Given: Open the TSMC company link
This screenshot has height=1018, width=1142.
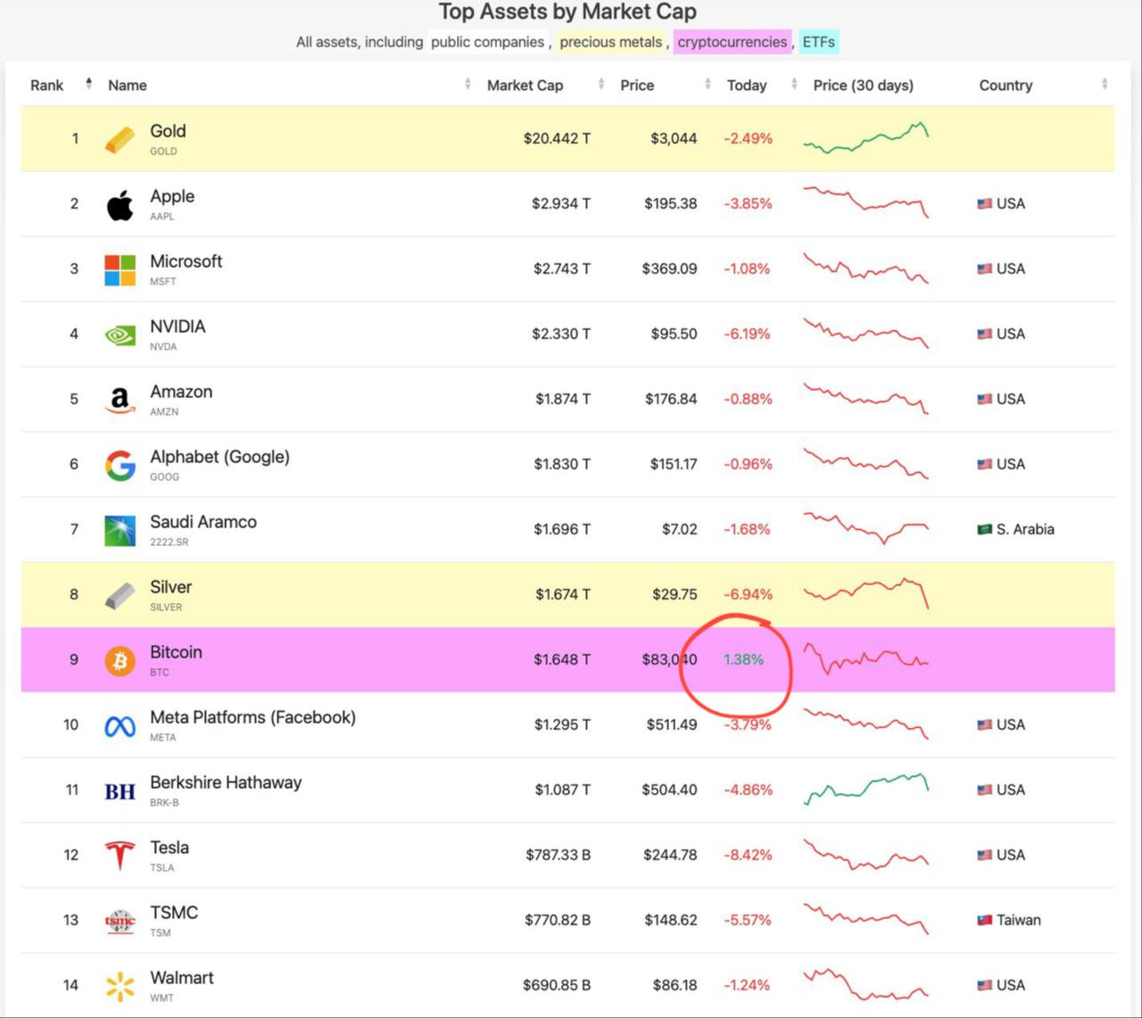Looking at the screenshot, I should [x=174, y=913].
